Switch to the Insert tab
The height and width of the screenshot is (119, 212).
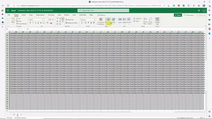[x=24, y=15]
